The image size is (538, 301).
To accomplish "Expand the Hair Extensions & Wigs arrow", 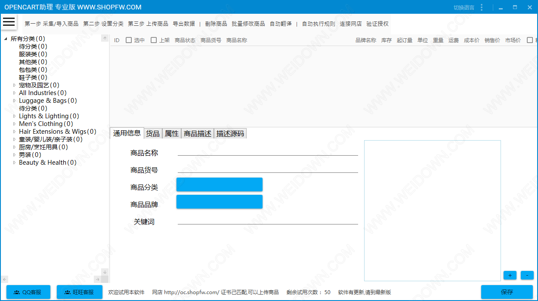I will tap(14, 132).
